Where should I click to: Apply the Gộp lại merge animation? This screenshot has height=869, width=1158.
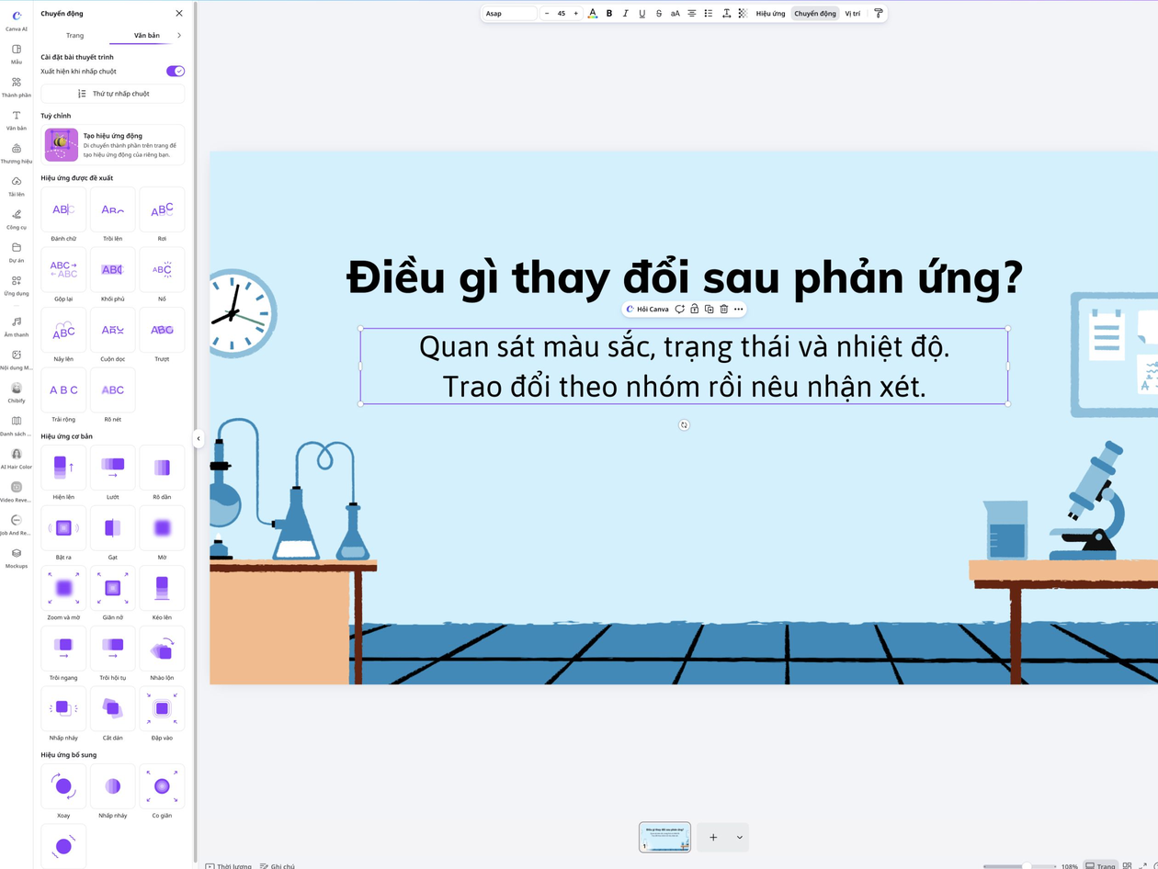(64, 270)
